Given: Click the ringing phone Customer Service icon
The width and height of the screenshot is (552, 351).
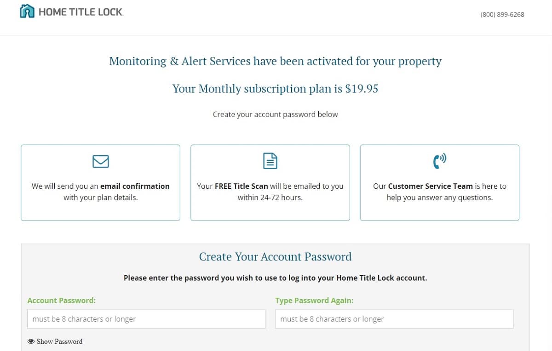Looking at the screenshot, I should (439, 161).
